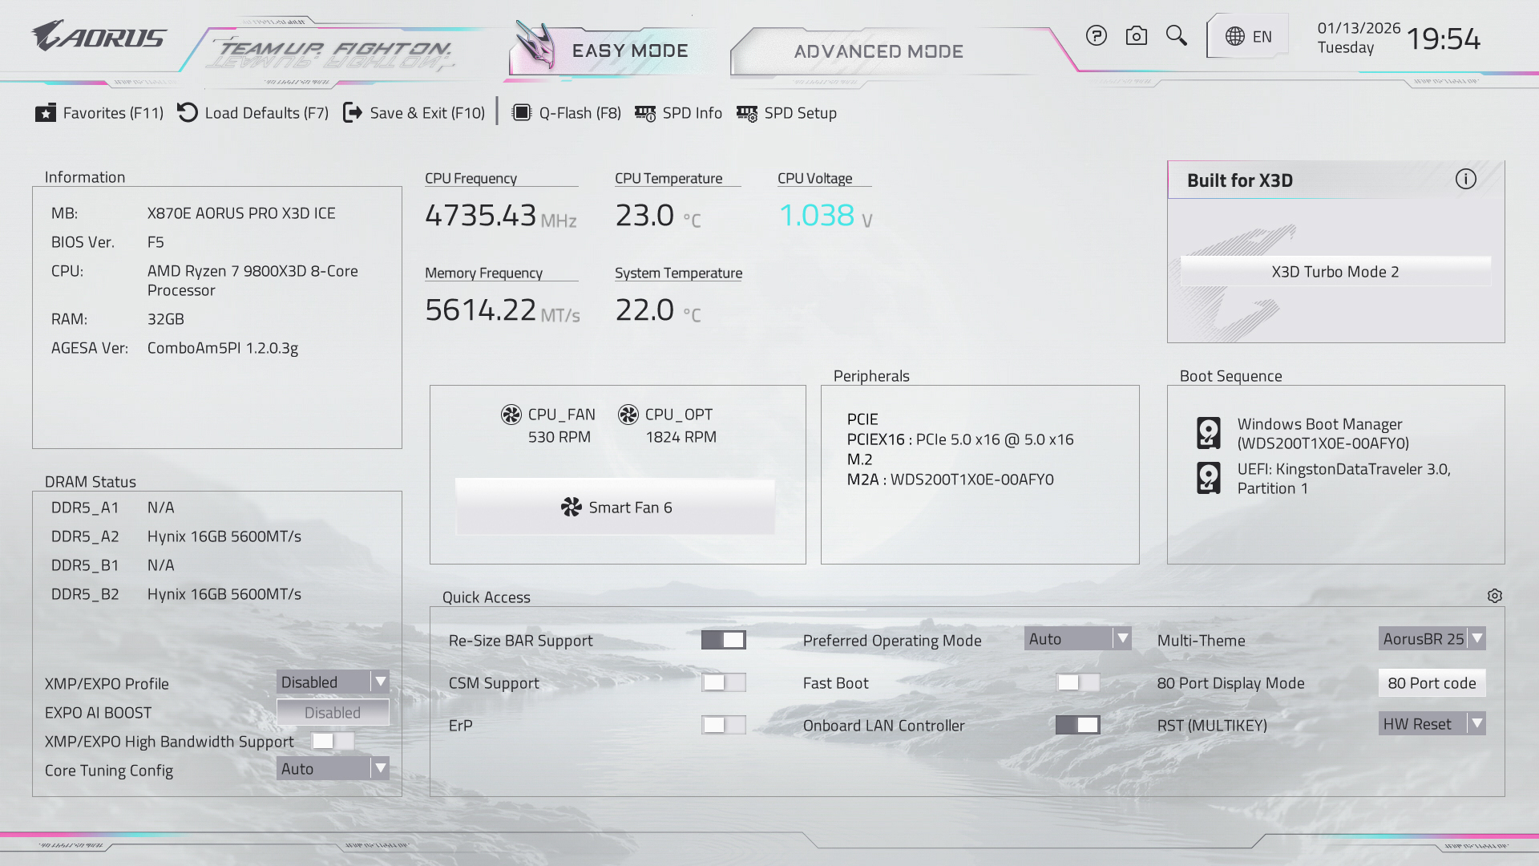Image resolution: width=1539 pixels, height=866 pixels.
Task: Click the Q-Flash chip icon
Action: pos(521,113)
